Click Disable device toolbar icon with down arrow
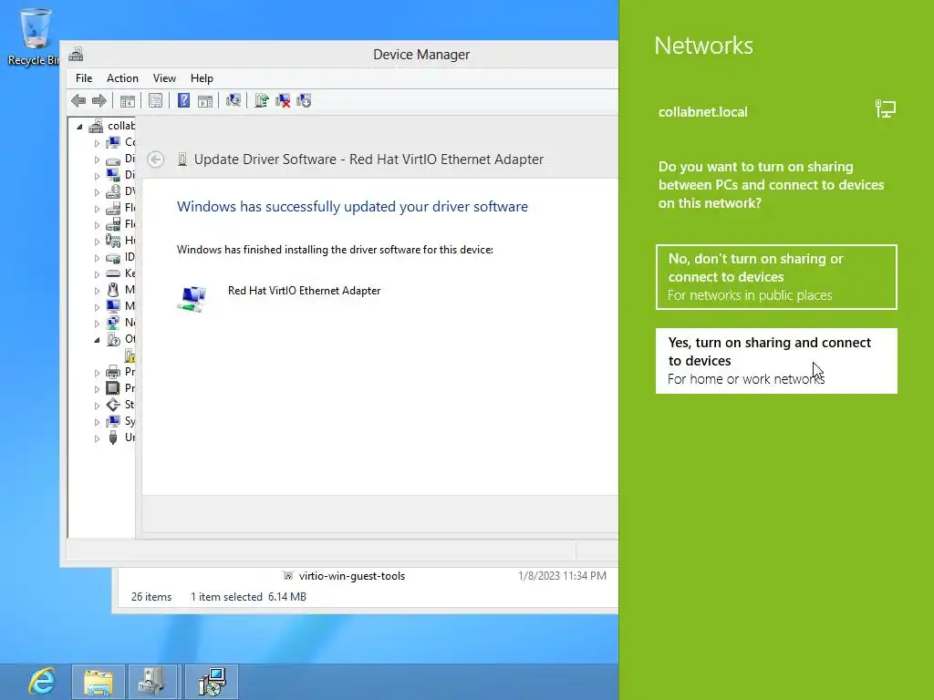Viewport: 934px width, 700px height. 304,100
